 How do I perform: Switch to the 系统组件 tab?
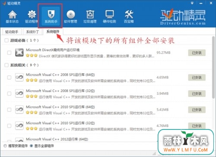pyautogui.click(x=53, y=31)
